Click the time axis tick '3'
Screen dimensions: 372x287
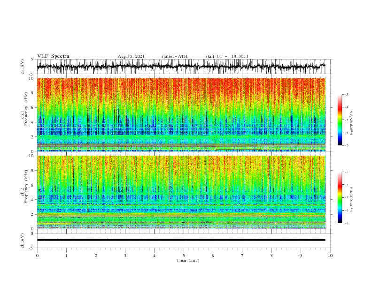(x=125, y=256)
